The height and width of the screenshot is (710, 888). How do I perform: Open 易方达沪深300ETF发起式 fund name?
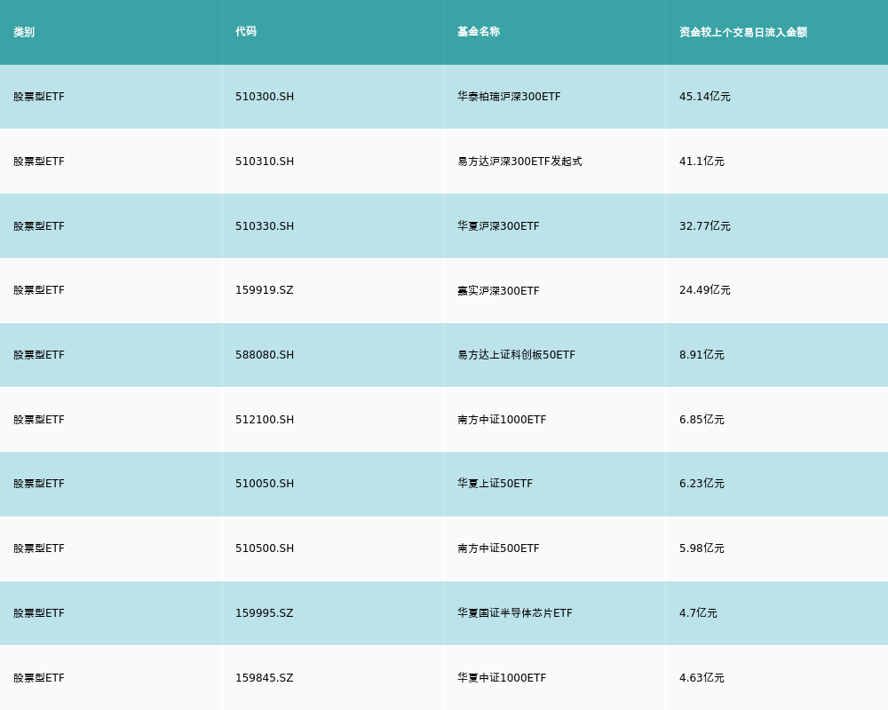click(519, 162)
